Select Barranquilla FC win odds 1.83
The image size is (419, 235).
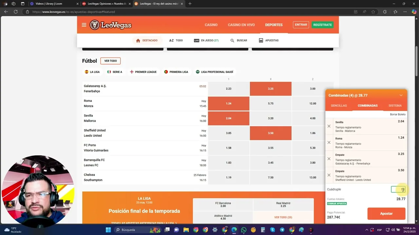(228, 163)
